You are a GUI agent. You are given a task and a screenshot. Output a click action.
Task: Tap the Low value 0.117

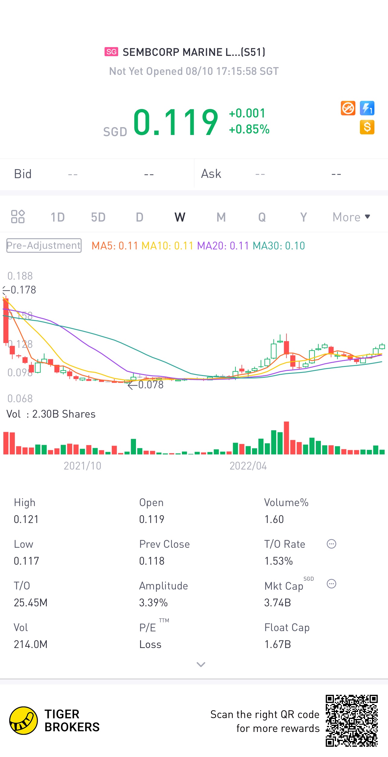(27, 561)
